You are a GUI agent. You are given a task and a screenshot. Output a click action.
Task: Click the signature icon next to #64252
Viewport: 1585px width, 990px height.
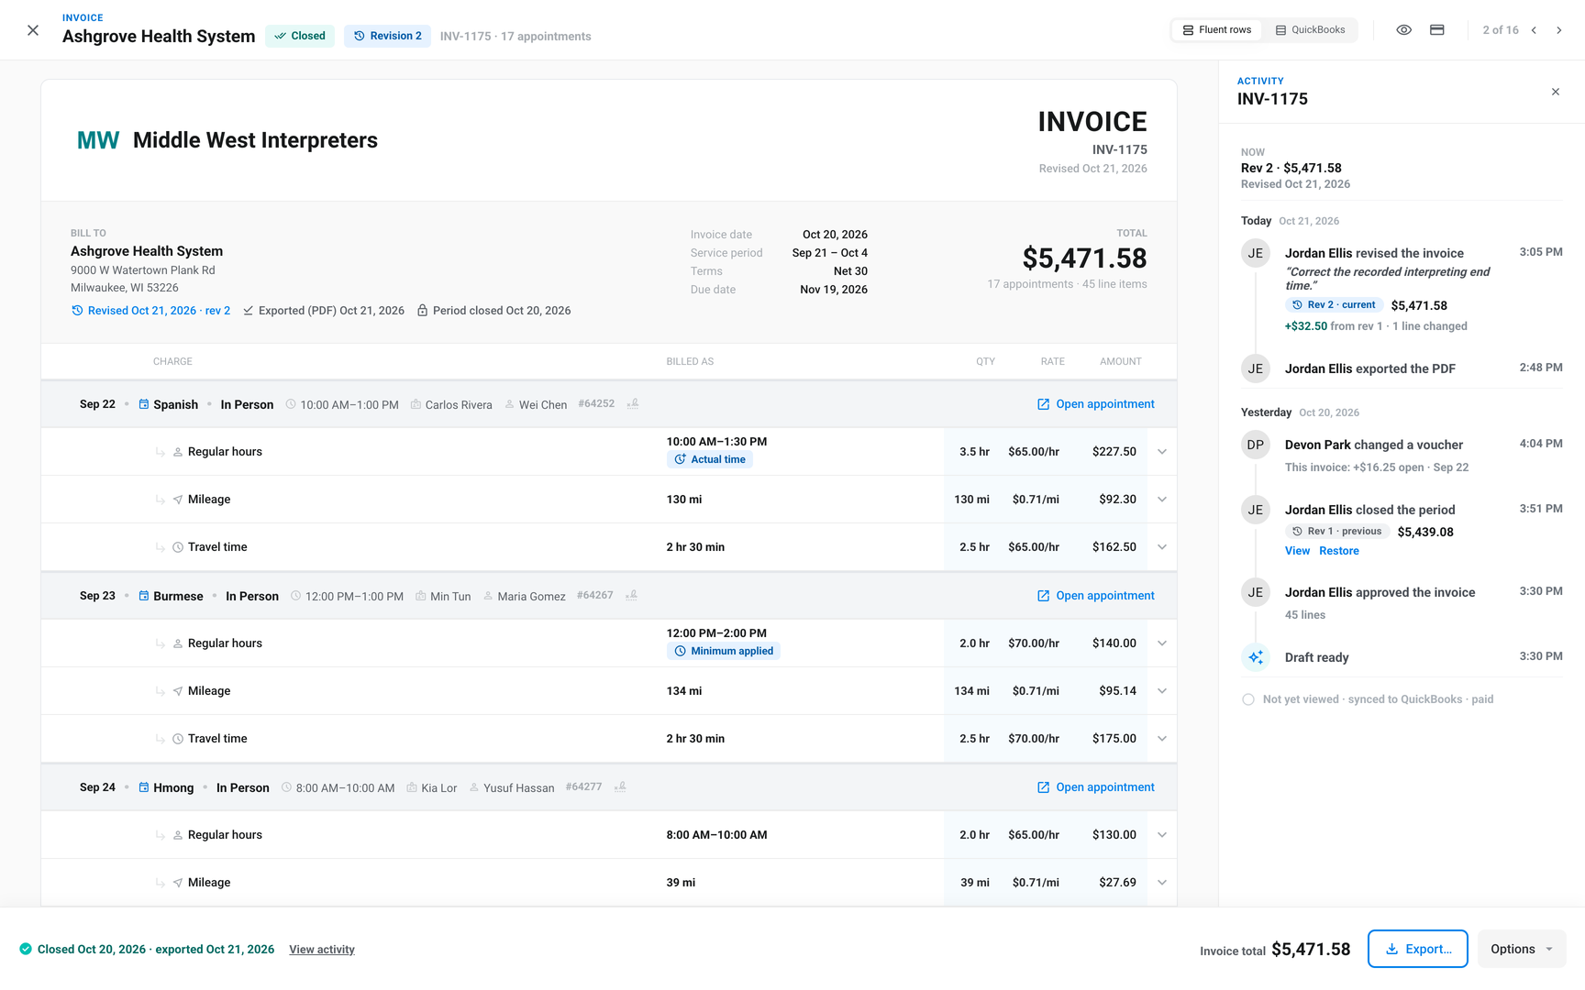point(633,404)
